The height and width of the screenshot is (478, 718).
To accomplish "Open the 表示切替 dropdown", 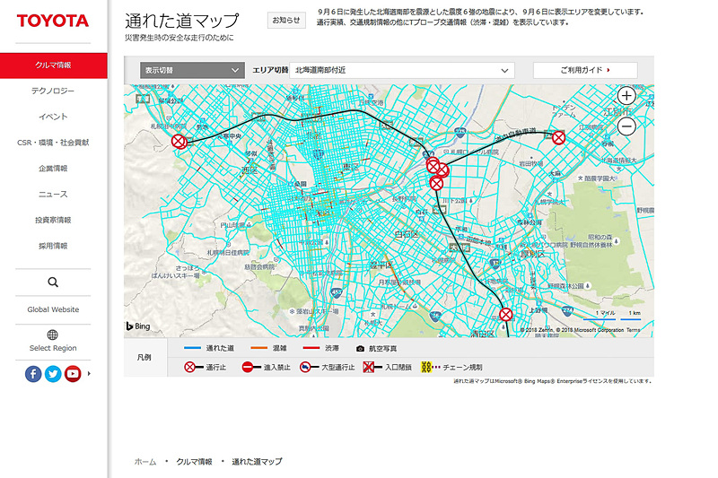I will click(x=192, y=71).
